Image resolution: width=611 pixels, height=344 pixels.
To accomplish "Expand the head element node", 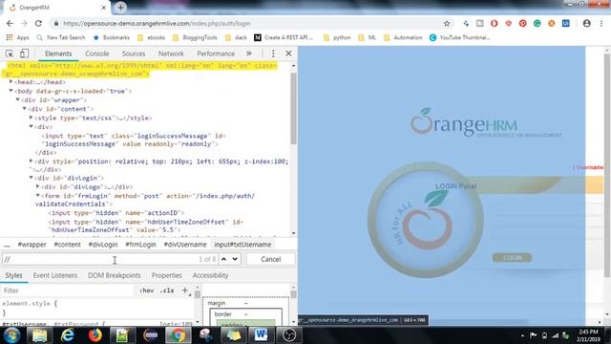I will [x=11, y=82].
